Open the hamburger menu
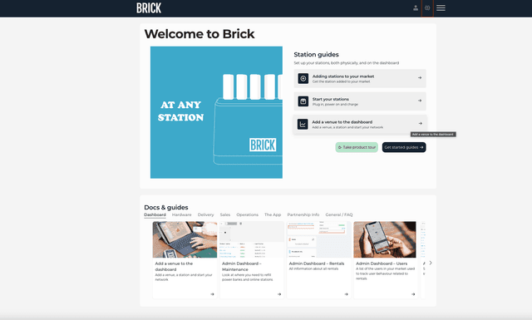Image resolution: width=532 pixels, height=320 pixels. click(x=441, y=7)
